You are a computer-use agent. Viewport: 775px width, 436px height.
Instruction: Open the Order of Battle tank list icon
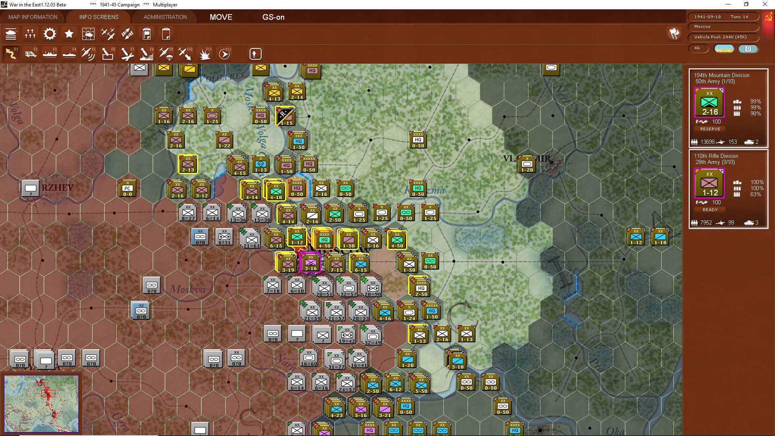pyautogui.click(x=11, y=34)
